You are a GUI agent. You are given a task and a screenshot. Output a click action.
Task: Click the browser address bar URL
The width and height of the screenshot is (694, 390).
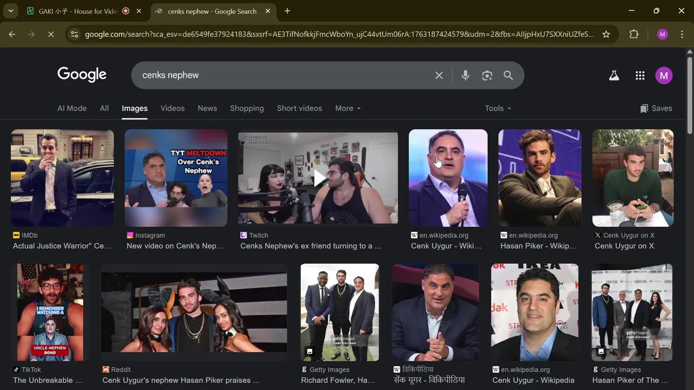pyautogui.click(x=339, y=34)
